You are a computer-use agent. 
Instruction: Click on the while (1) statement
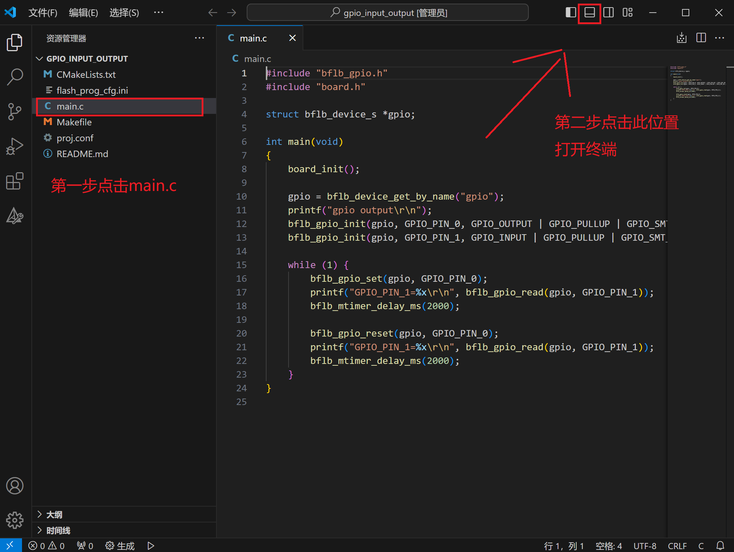(318, 265)
